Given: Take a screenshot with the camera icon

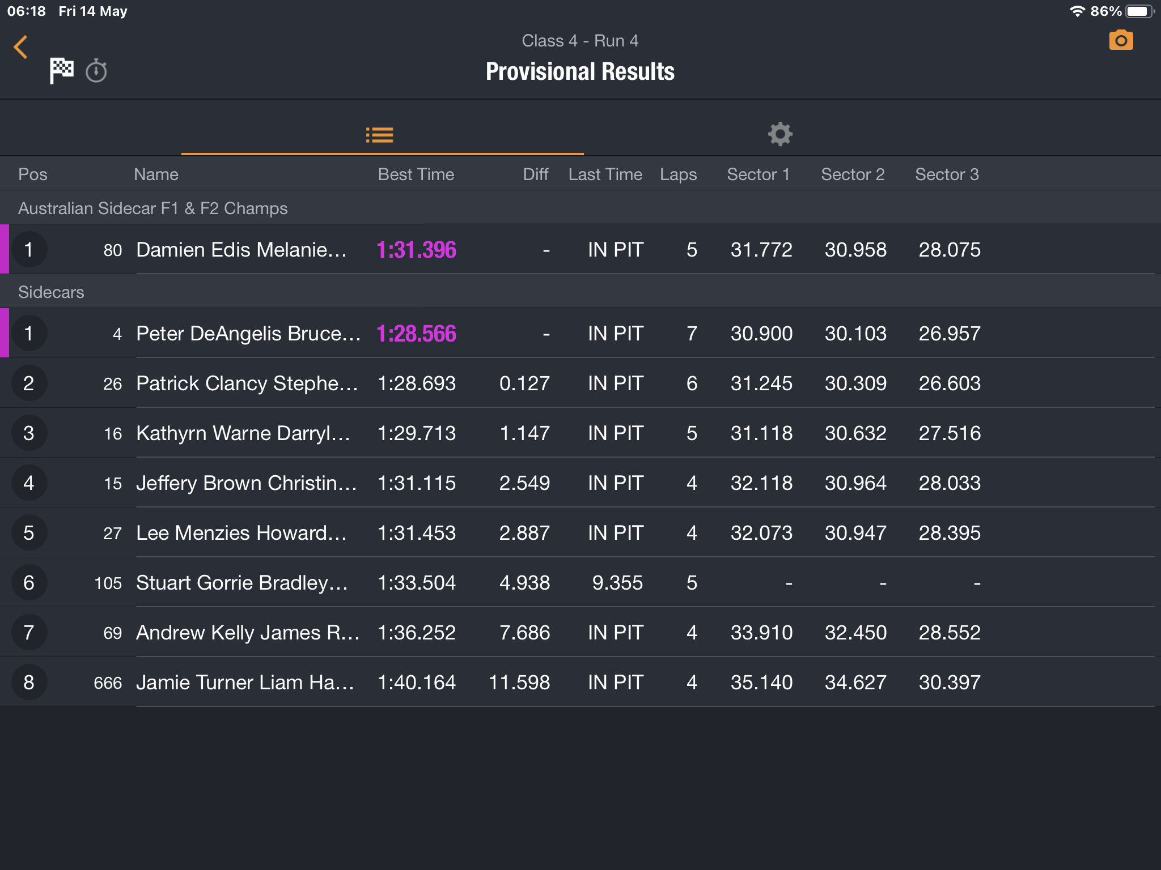Looking at the screenshot, I should [x=1121, y=40].
